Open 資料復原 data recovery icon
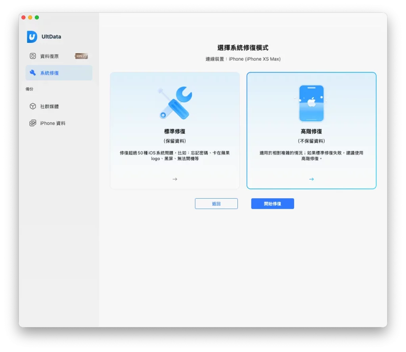 coord(33,56)
